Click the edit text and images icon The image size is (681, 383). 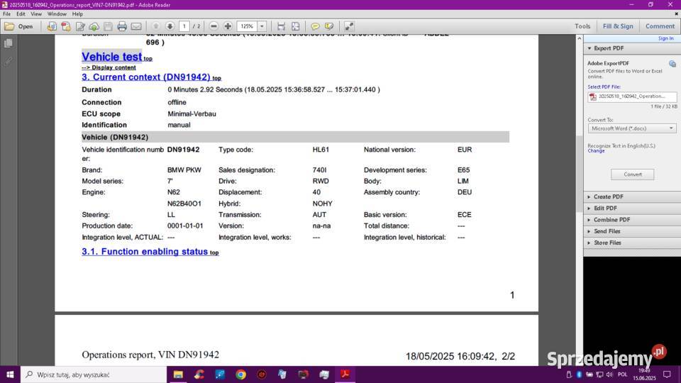tap(80, 26)
